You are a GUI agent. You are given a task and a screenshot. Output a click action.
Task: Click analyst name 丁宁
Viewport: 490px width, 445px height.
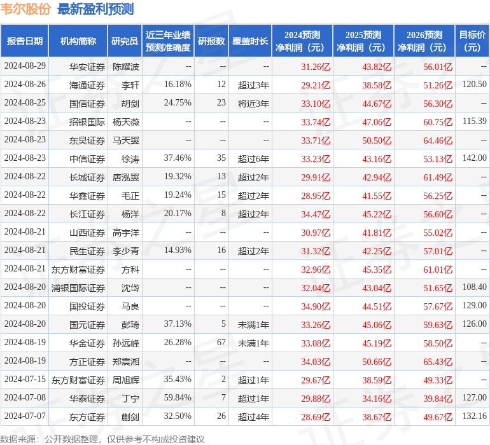tap(130, 398)
